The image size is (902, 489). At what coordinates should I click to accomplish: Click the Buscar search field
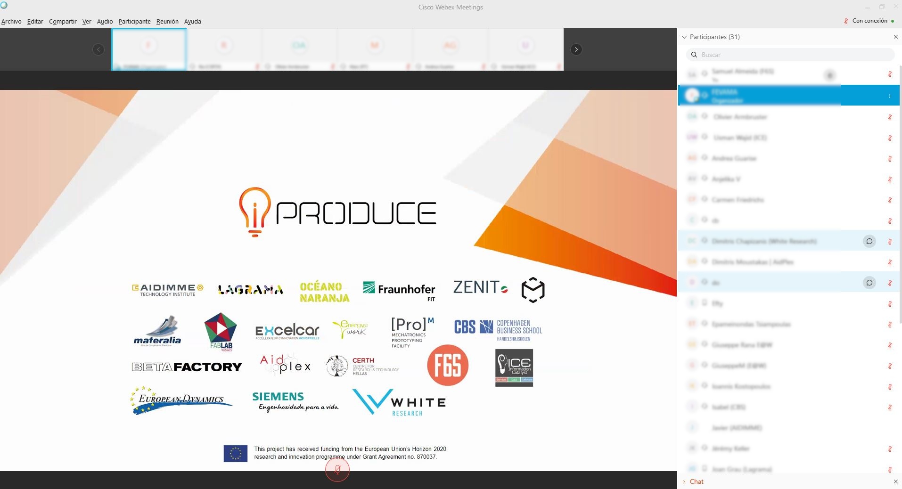790,55
